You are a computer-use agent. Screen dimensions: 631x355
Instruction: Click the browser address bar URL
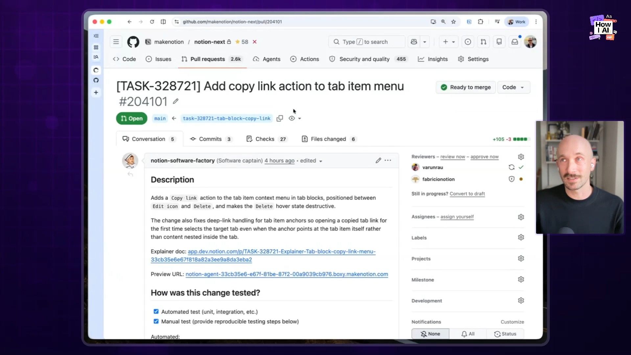pos(232,22)
